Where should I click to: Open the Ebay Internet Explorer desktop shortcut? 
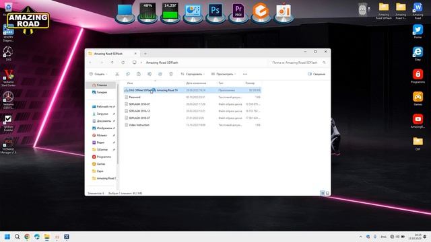(x=418, y=54)
